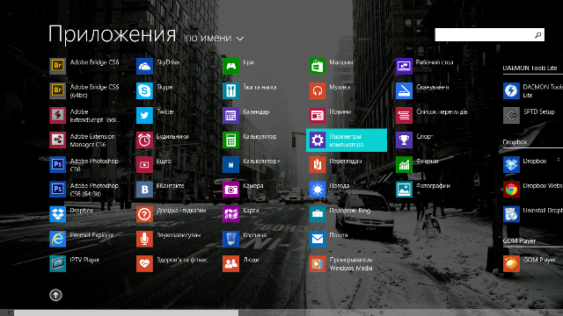The image size is (563, 316).
Task: Launch Internet Explorer icon
Action: 57,239
